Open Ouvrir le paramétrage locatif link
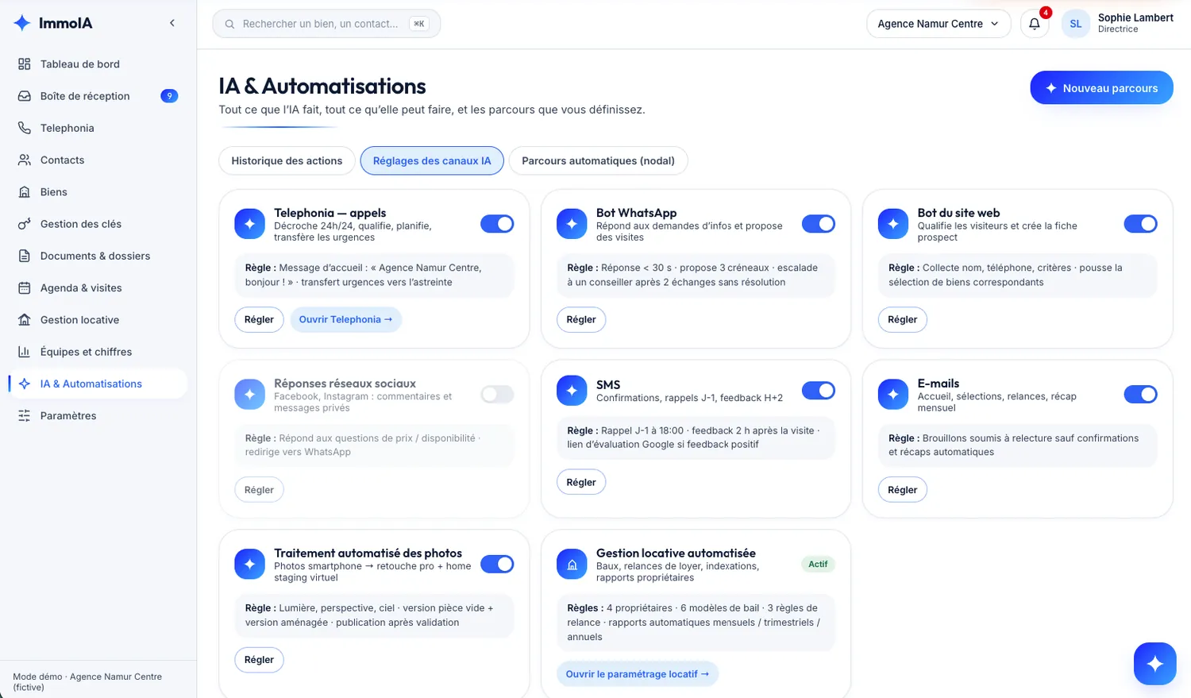1191x698 pixels. [638, 674]
